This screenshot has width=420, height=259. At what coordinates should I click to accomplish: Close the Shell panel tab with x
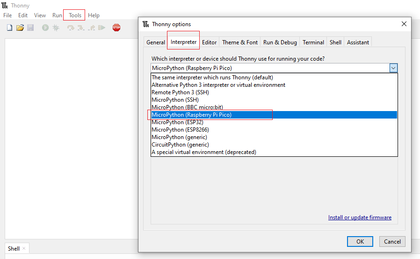coord(24,248)
